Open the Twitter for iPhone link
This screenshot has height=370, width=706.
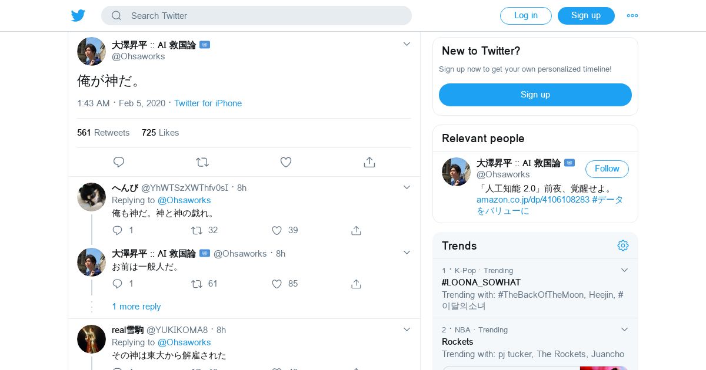208,103
